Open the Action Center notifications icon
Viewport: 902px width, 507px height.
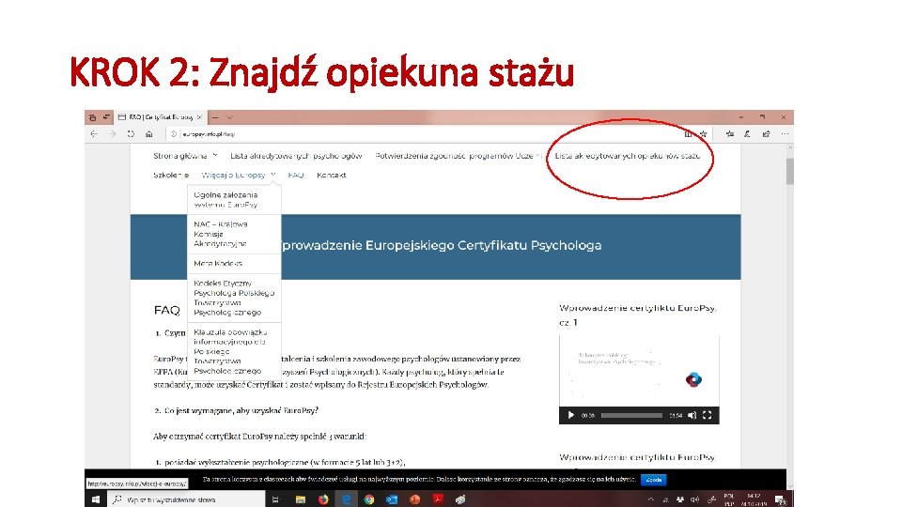781,499
